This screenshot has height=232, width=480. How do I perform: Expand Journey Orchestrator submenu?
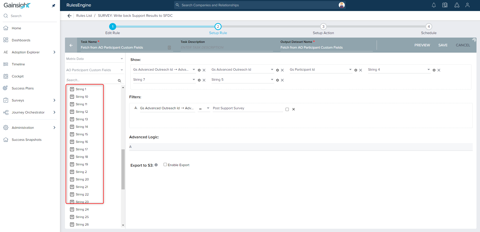(54, 112)
